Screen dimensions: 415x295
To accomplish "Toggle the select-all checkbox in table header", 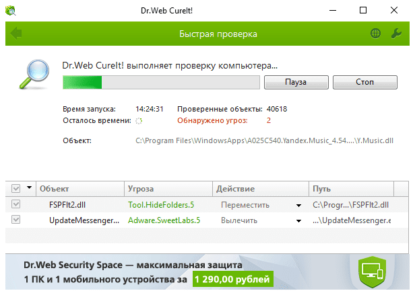I will click(16, 189).
